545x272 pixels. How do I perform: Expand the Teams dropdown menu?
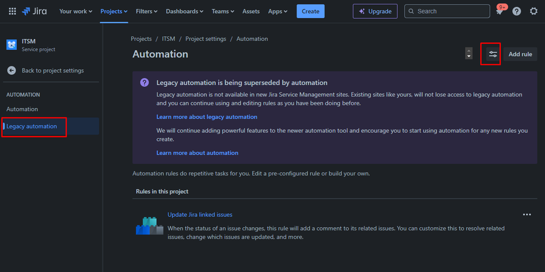(223, 11)
